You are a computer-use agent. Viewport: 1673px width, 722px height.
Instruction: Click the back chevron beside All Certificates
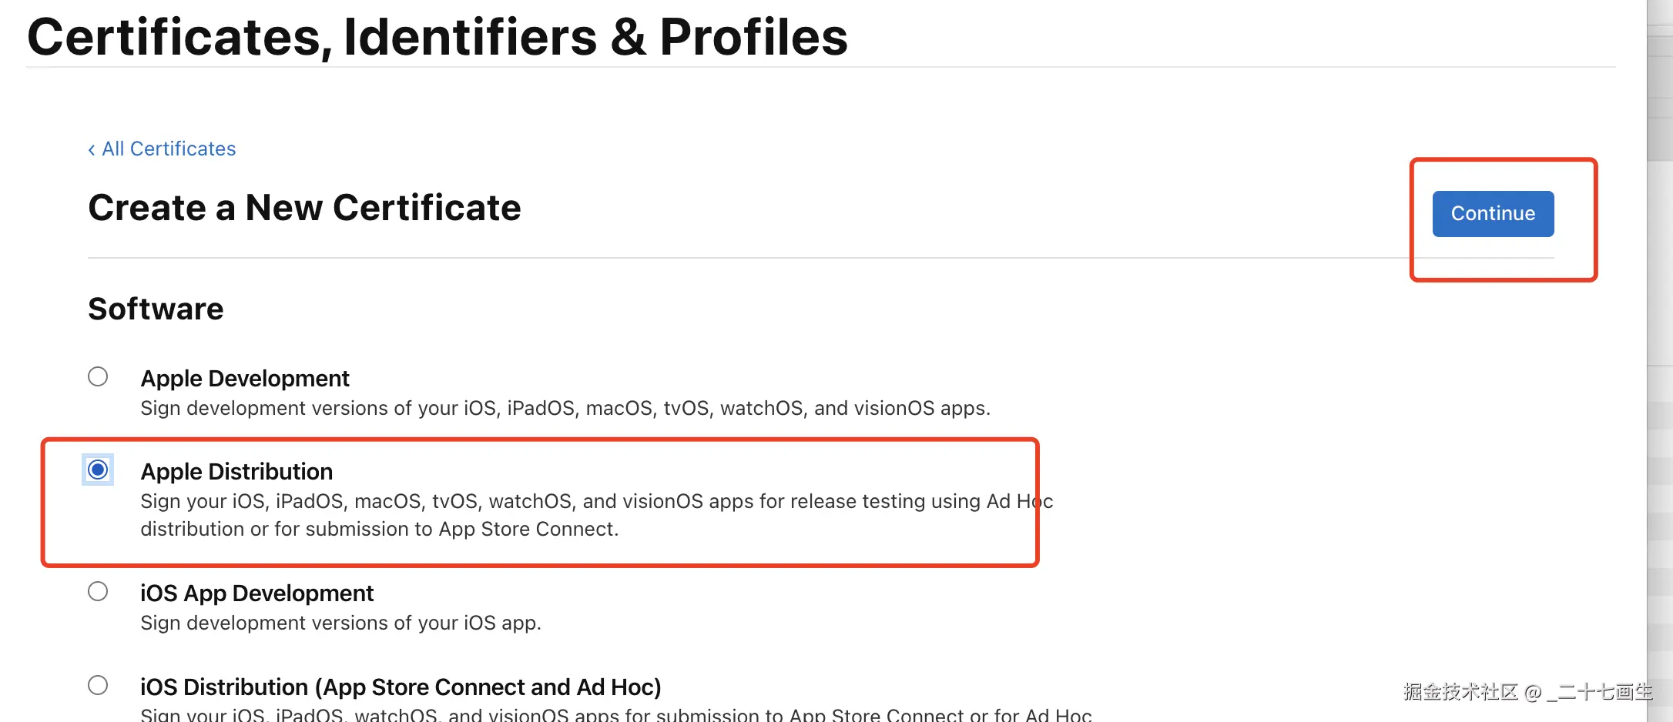(x=92, y=149)
